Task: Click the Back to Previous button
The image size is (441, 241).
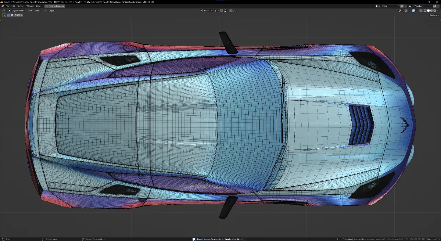Action: [x=54, y=6]
